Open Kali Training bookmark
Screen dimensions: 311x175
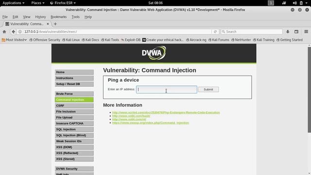tap(263, 40)
